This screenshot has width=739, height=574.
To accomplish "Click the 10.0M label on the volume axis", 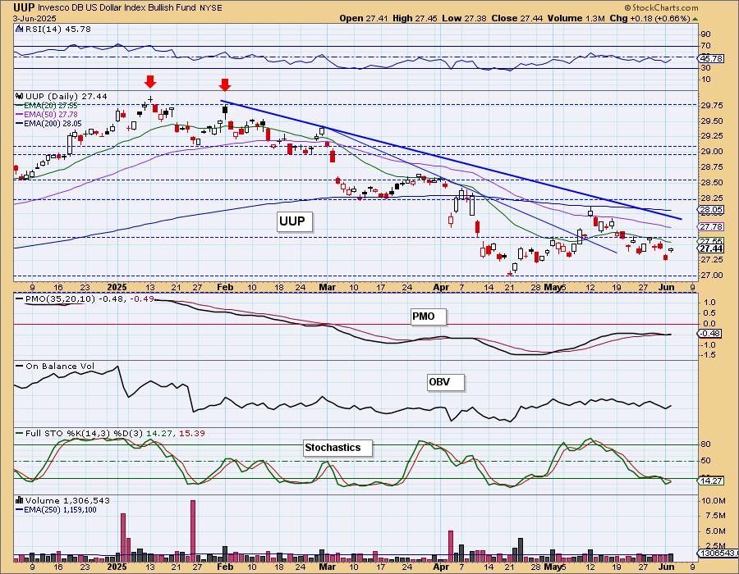I will tap(713, 501).
